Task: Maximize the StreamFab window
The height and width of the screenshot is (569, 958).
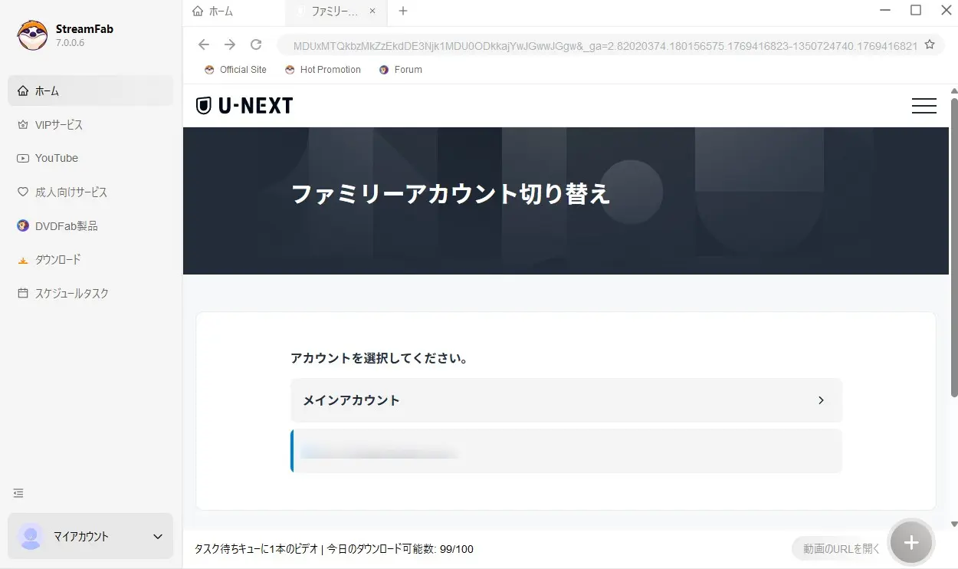Action: tap(916, 10)
